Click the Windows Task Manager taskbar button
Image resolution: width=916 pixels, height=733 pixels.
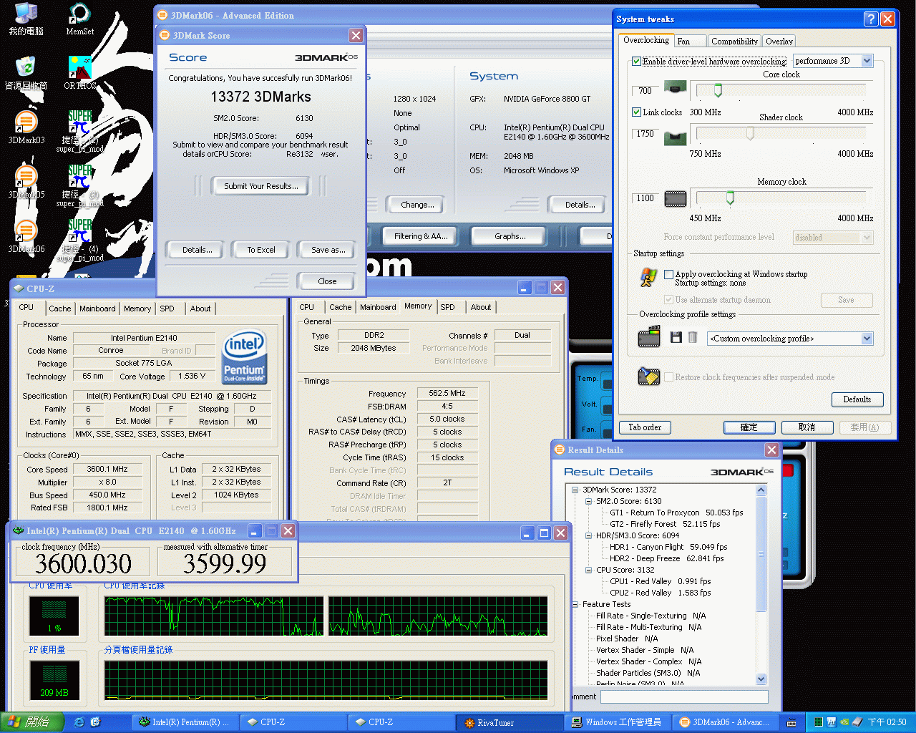click(618, 722)
